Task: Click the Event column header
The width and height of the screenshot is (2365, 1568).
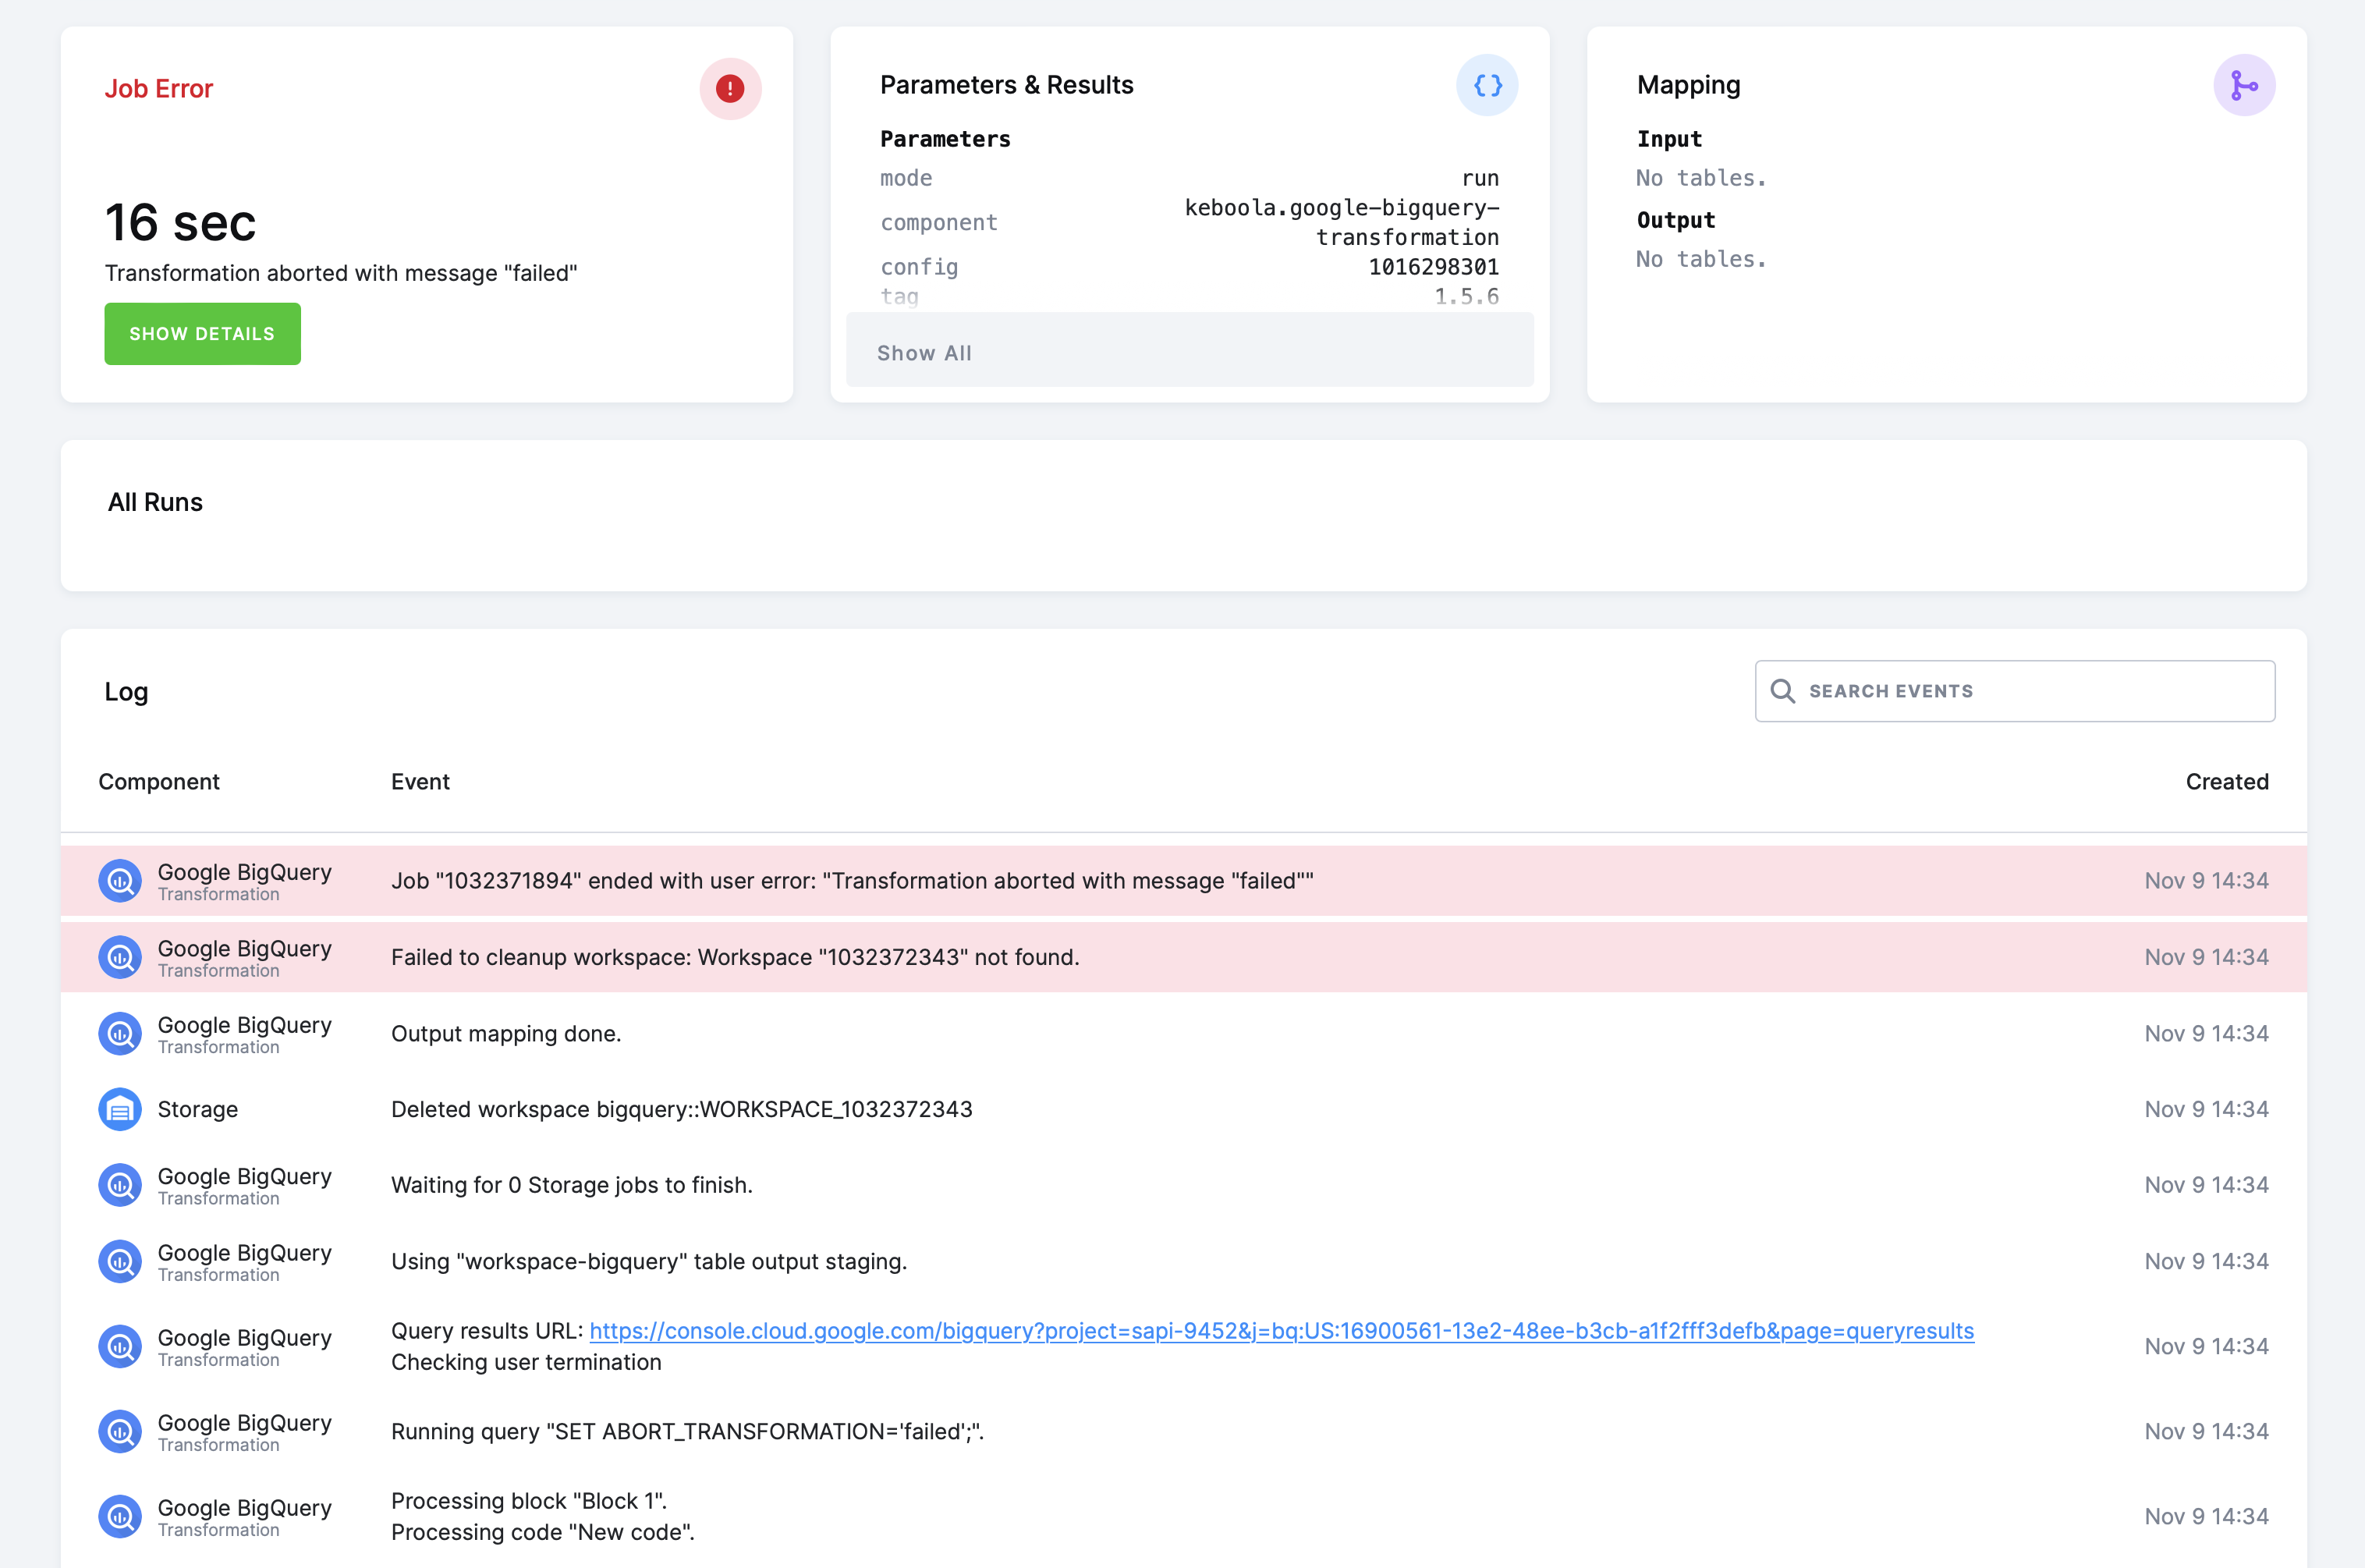Action: click(420, 782)
